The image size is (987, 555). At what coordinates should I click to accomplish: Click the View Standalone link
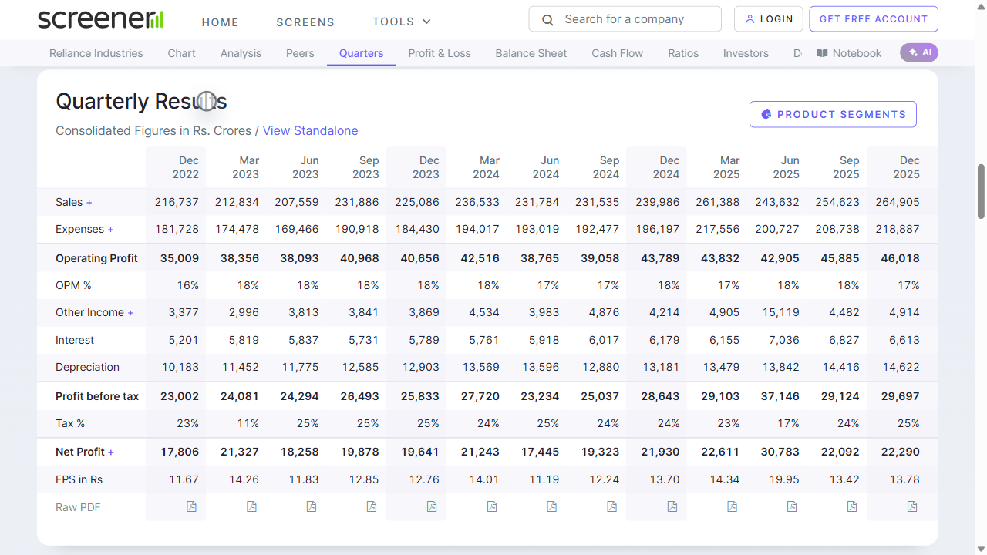pos(310,130)
